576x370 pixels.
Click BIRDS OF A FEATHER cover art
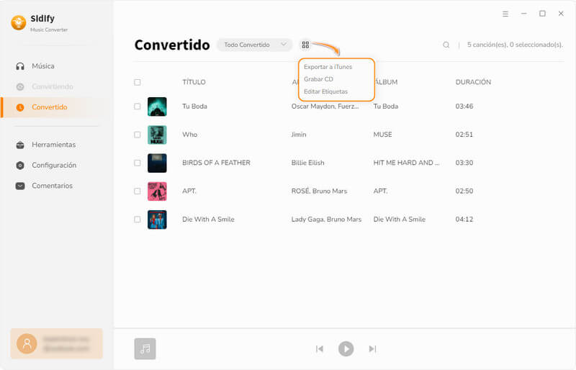point(157,163)
